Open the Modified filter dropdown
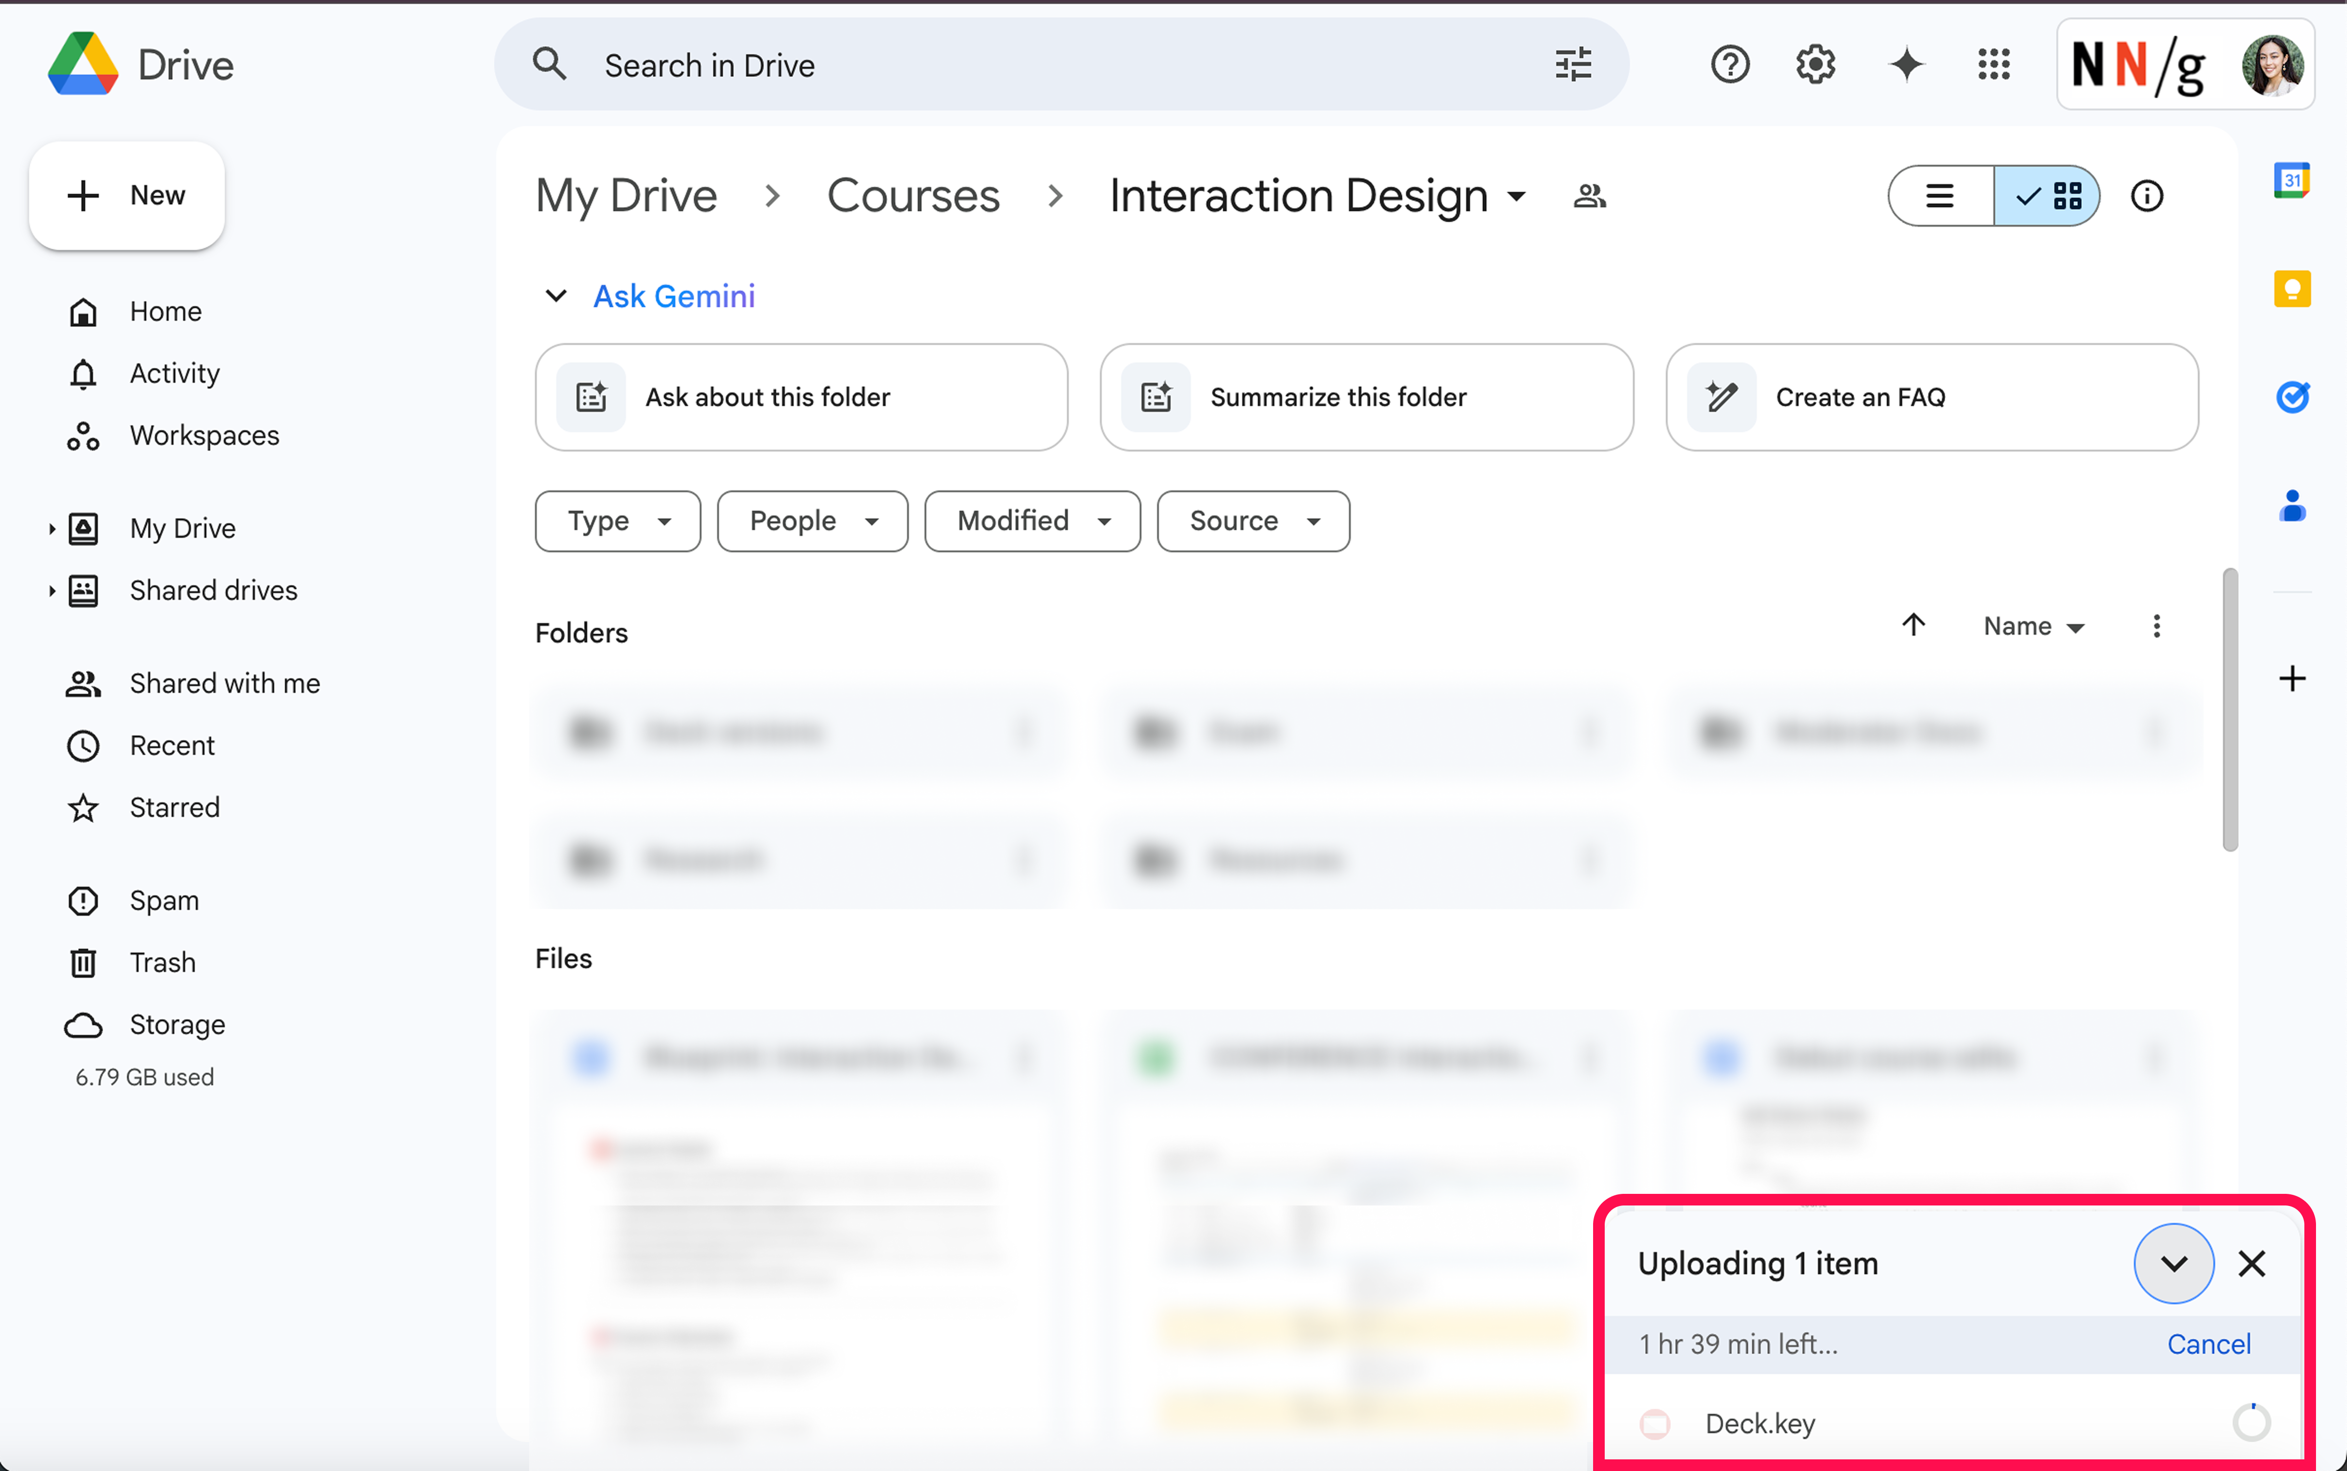Image resolution: width=2347 pixels, height=1471 pixels. pyautogui.click(x=1032, y=521)
